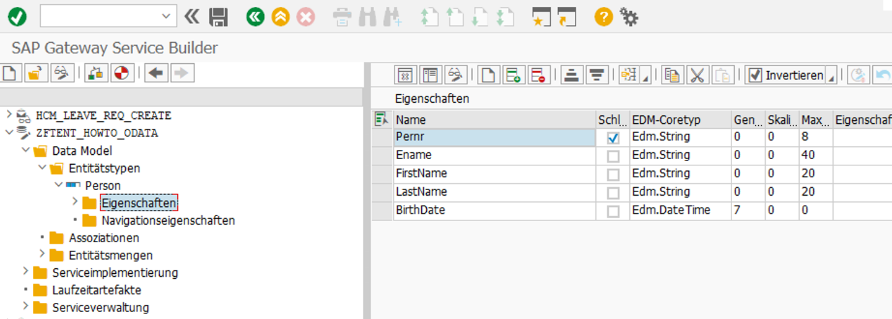Image resolution: width=892 pixels, height=319 pixels.
Task: Expand the HCM_LEAVE_REQ_CREATE project node
Action: [x=9, y=115]
